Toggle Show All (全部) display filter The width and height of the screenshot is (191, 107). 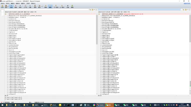[x=11, y=6]
